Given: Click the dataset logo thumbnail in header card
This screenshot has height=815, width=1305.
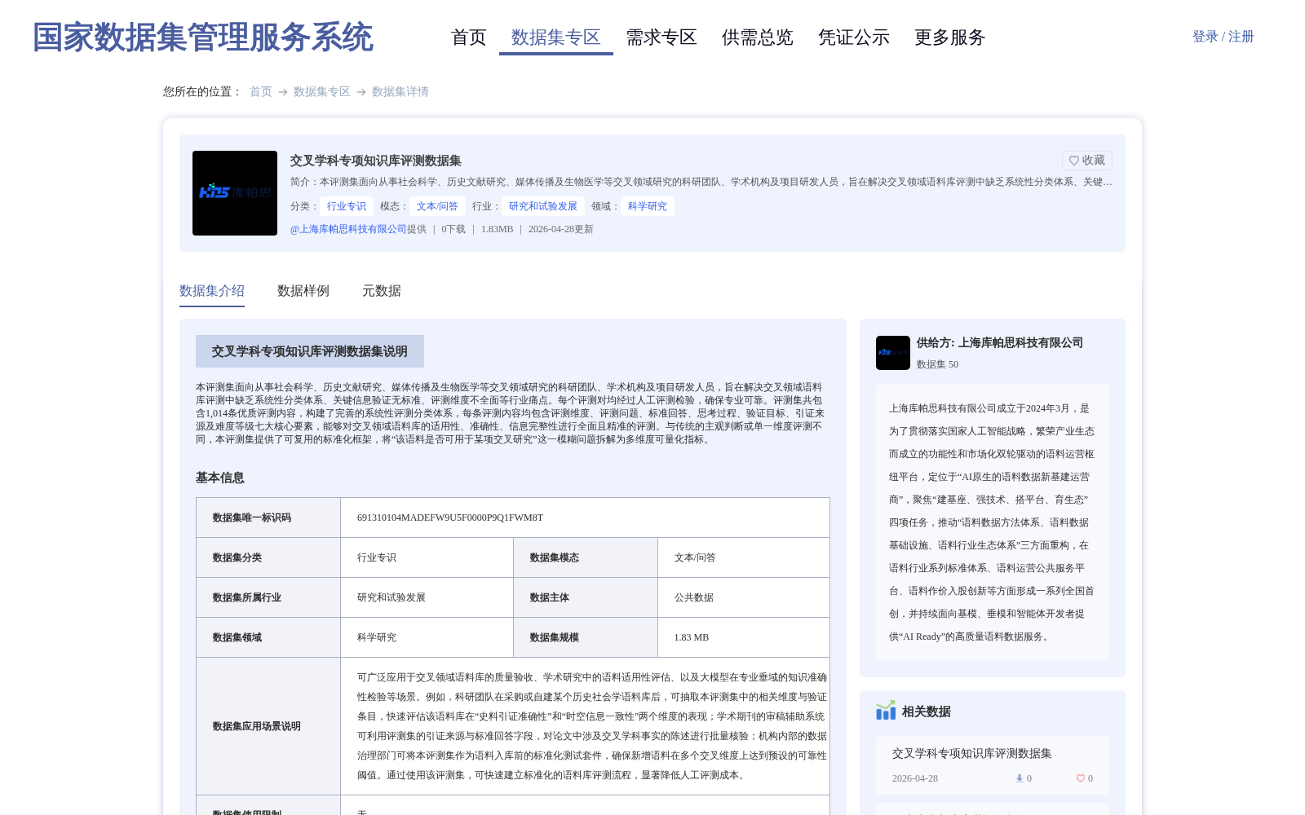Looking at the screenshot, I should pos(235,193).
